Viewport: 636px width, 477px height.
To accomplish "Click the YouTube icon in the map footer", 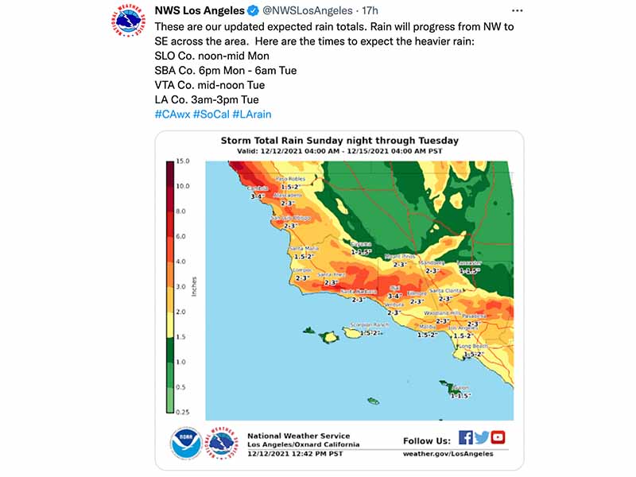I will pos(498,437).
